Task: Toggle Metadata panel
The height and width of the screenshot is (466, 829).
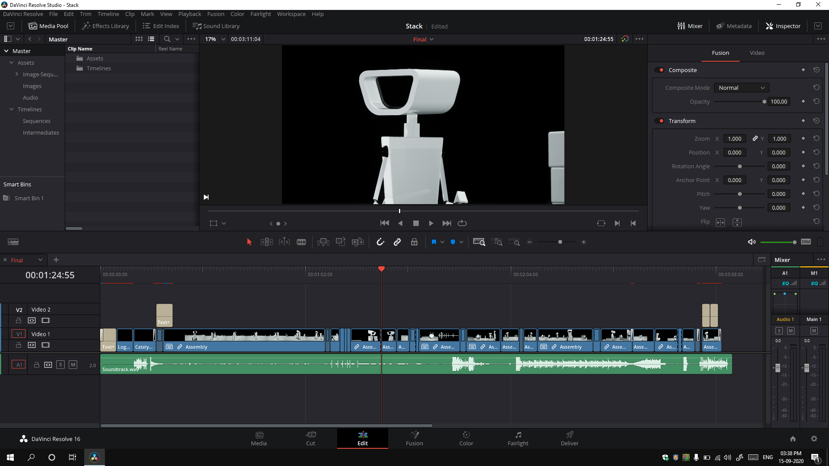Action: (734, 26)
